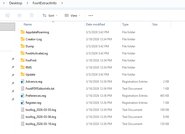The image size is (185, 134).
Task: Click the AppdataRoaming folder name
Action: click(x=37, y=32)
